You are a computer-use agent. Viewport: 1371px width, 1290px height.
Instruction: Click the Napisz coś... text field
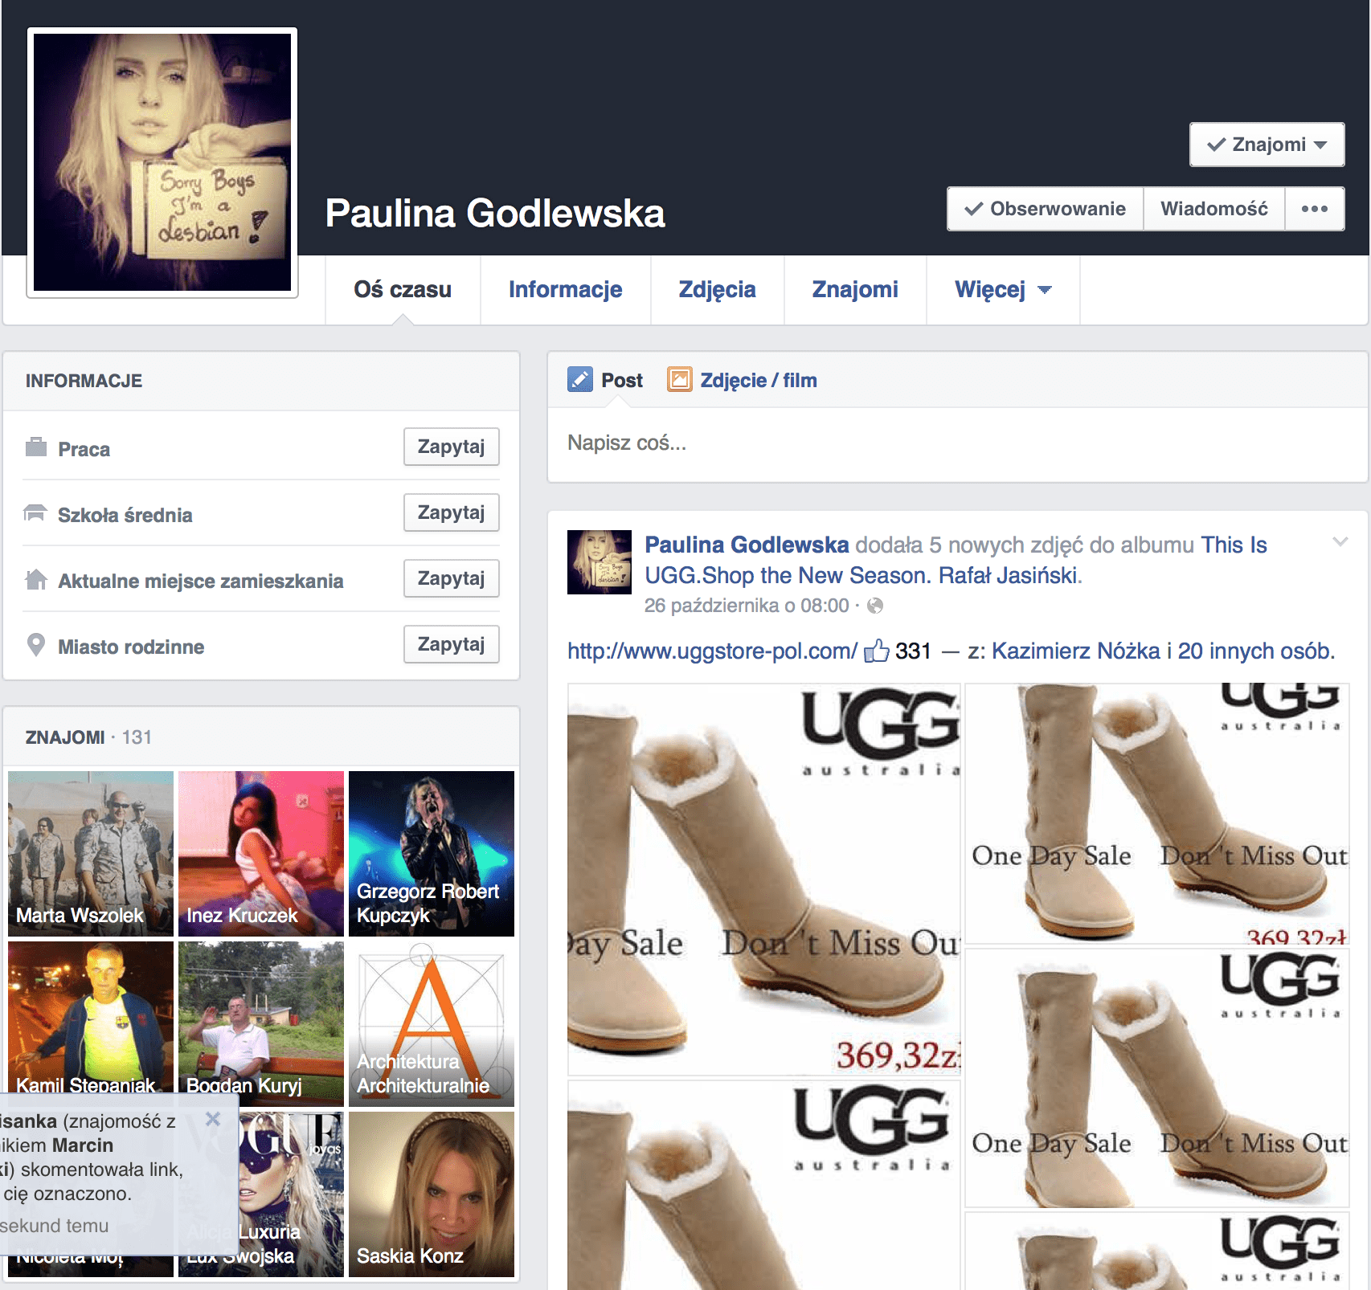pos(958,443)
